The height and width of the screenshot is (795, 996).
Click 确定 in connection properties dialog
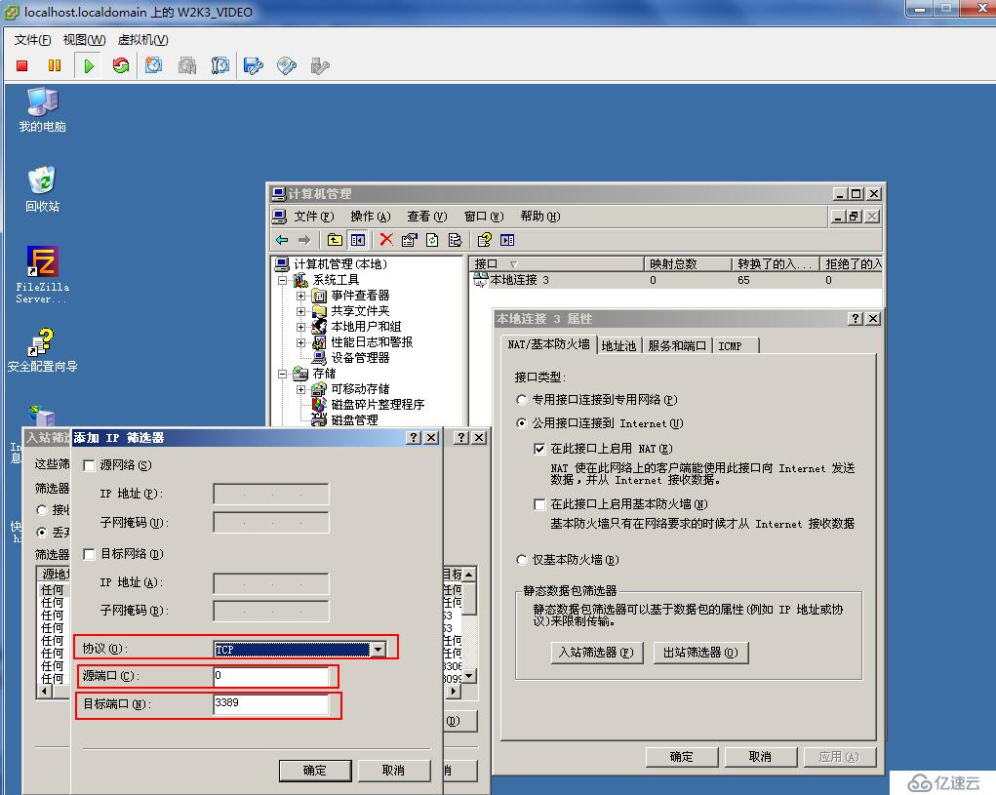(682, 757)
